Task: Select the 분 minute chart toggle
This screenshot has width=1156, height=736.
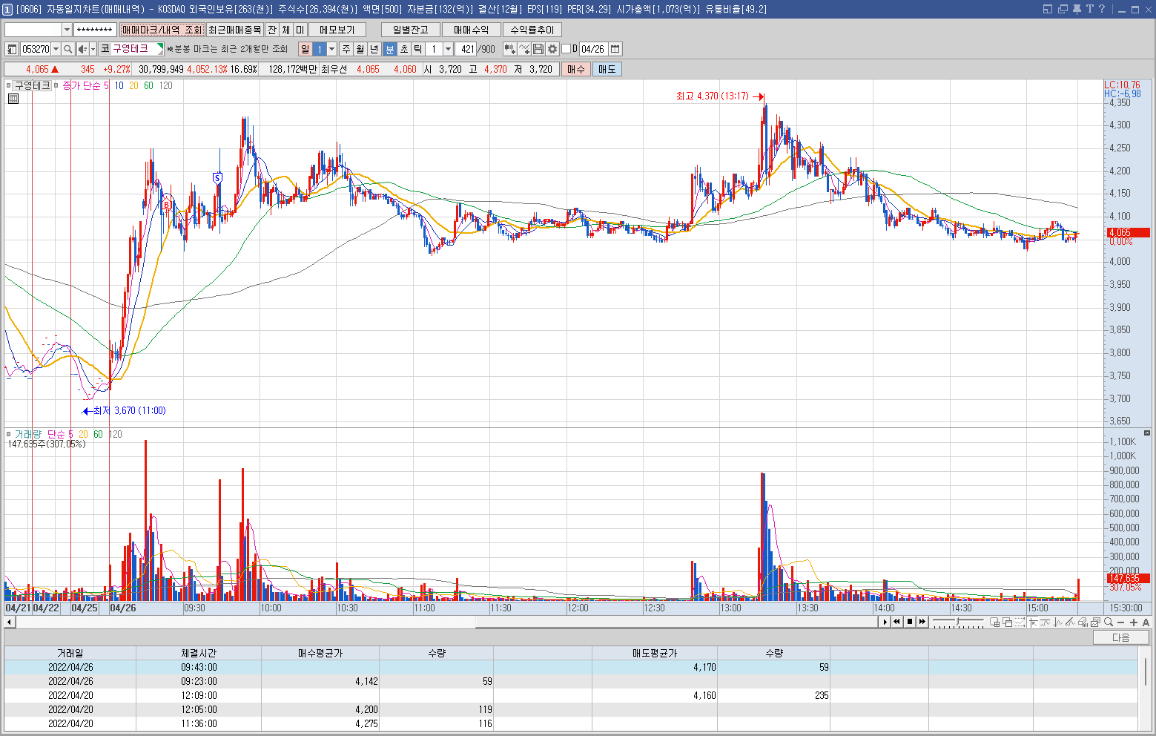Action: tap(390, 49)
